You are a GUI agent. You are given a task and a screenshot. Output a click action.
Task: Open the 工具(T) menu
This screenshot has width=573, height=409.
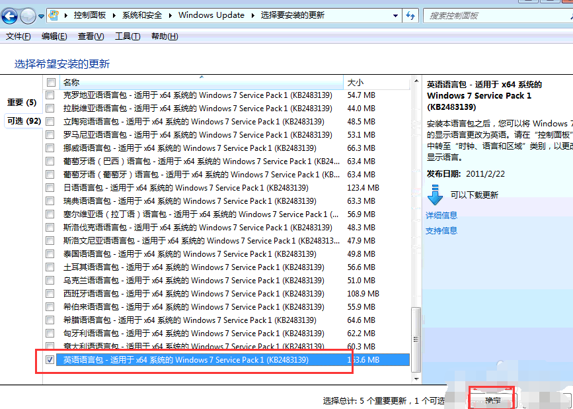(128, 36)
